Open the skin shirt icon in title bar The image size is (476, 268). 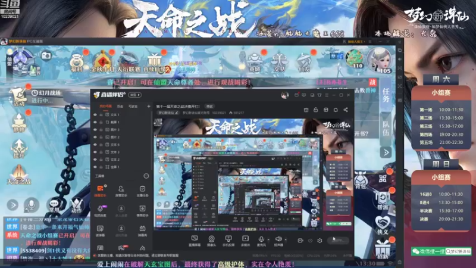pos(320,95)
